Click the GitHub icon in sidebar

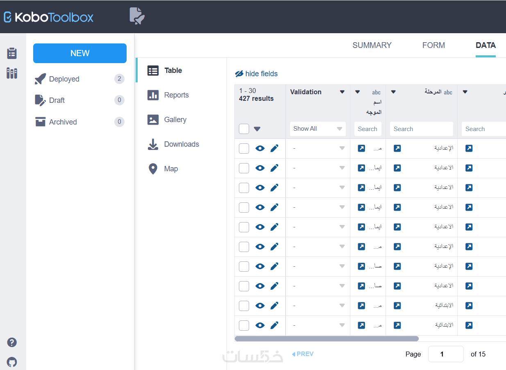12,362
